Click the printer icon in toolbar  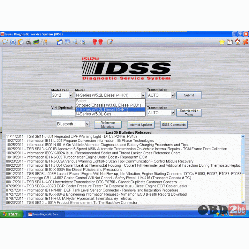[x=83, y=42]
